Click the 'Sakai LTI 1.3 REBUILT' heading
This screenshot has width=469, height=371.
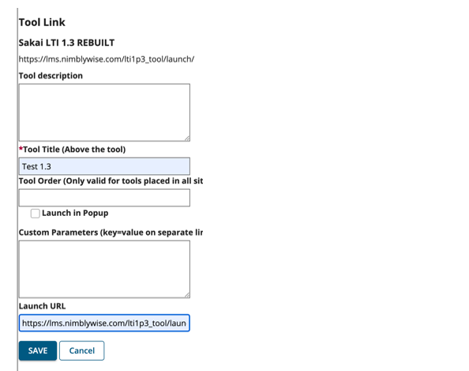tap(66, 43)
